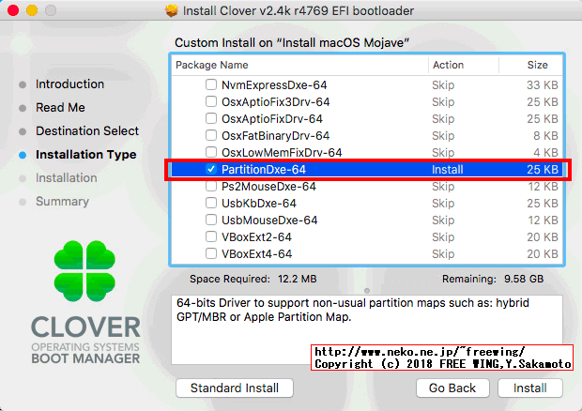Select the OsxAptioFixDrv-64 row name
This screenshot has height=411, width=582.
[272, 118]
